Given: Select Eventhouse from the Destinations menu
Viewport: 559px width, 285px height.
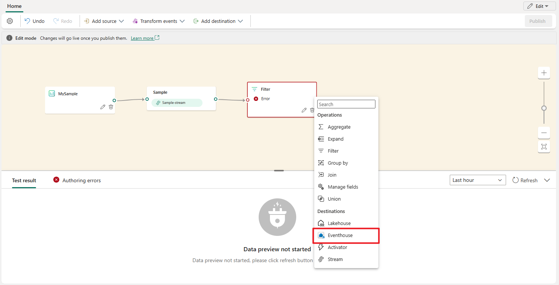Looking at the screenshot, I should coord(341,235).
